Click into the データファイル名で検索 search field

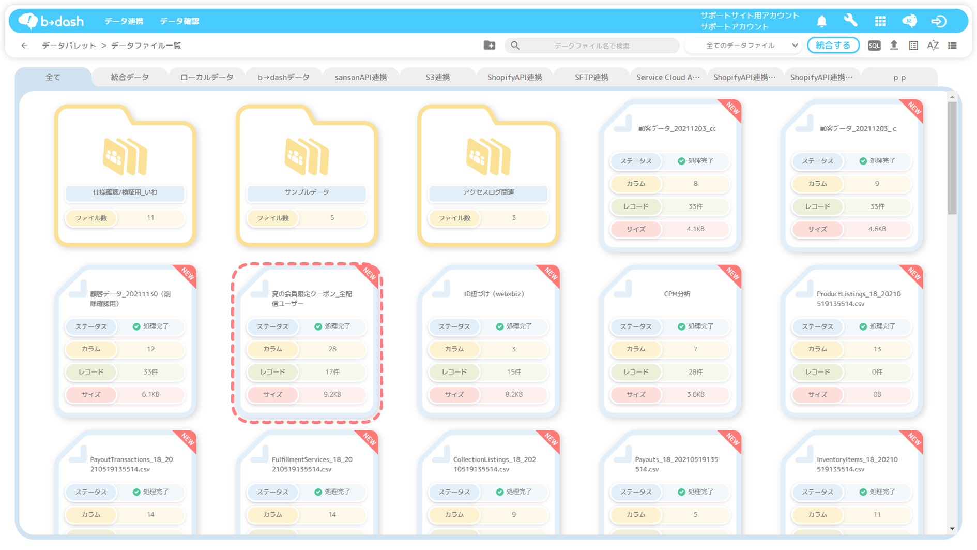click(x=592, y=46)
